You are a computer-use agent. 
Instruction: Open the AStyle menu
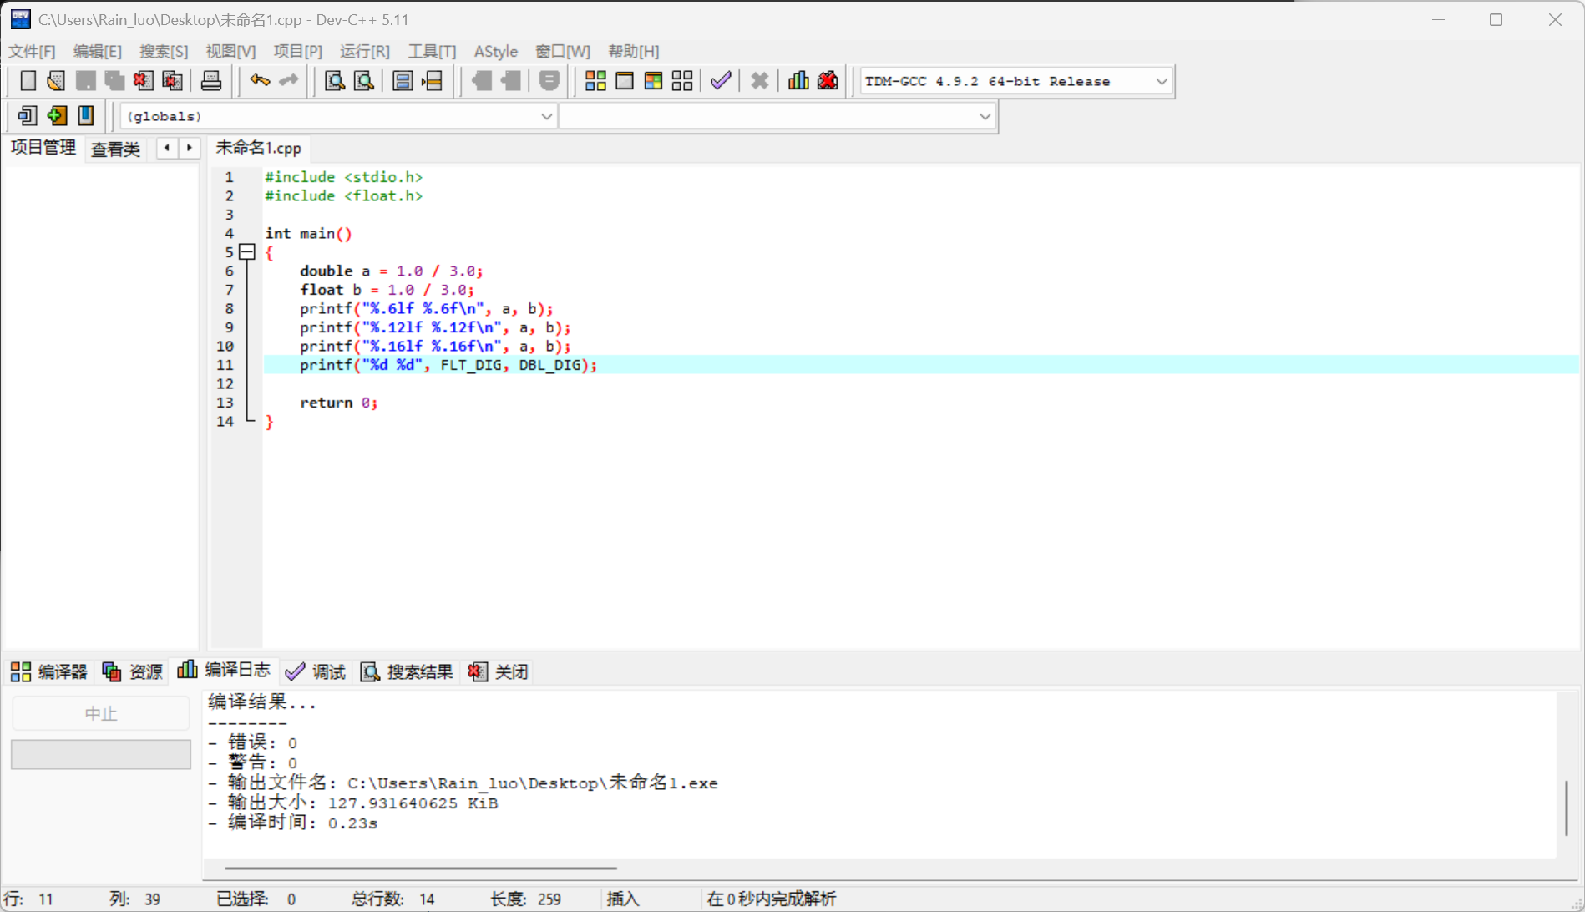[496, 51]
